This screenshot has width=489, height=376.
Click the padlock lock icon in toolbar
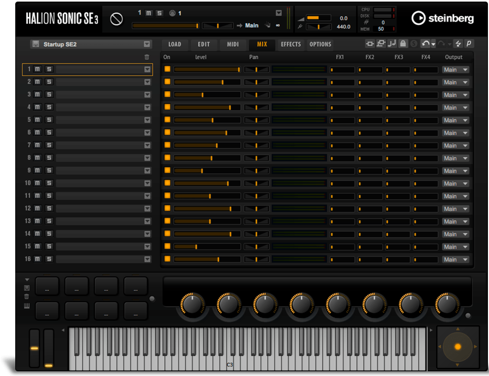click(403, 44)
